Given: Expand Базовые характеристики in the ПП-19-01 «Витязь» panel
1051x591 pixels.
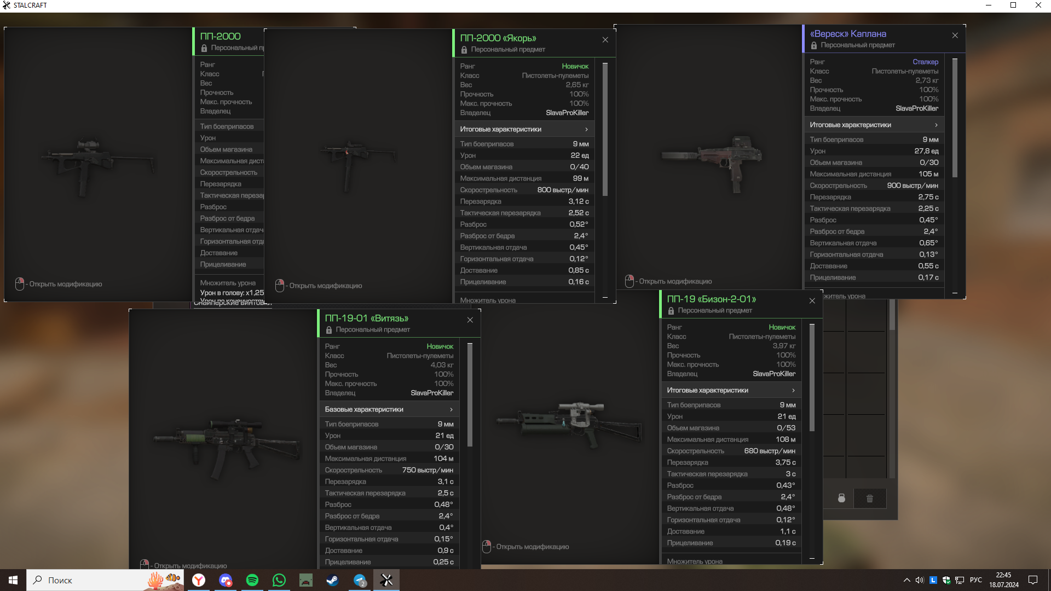Looking at the screenshot, I should [389, 409].
